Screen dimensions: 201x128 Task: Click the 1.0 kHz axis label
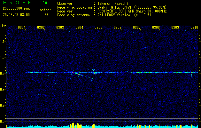3,58
